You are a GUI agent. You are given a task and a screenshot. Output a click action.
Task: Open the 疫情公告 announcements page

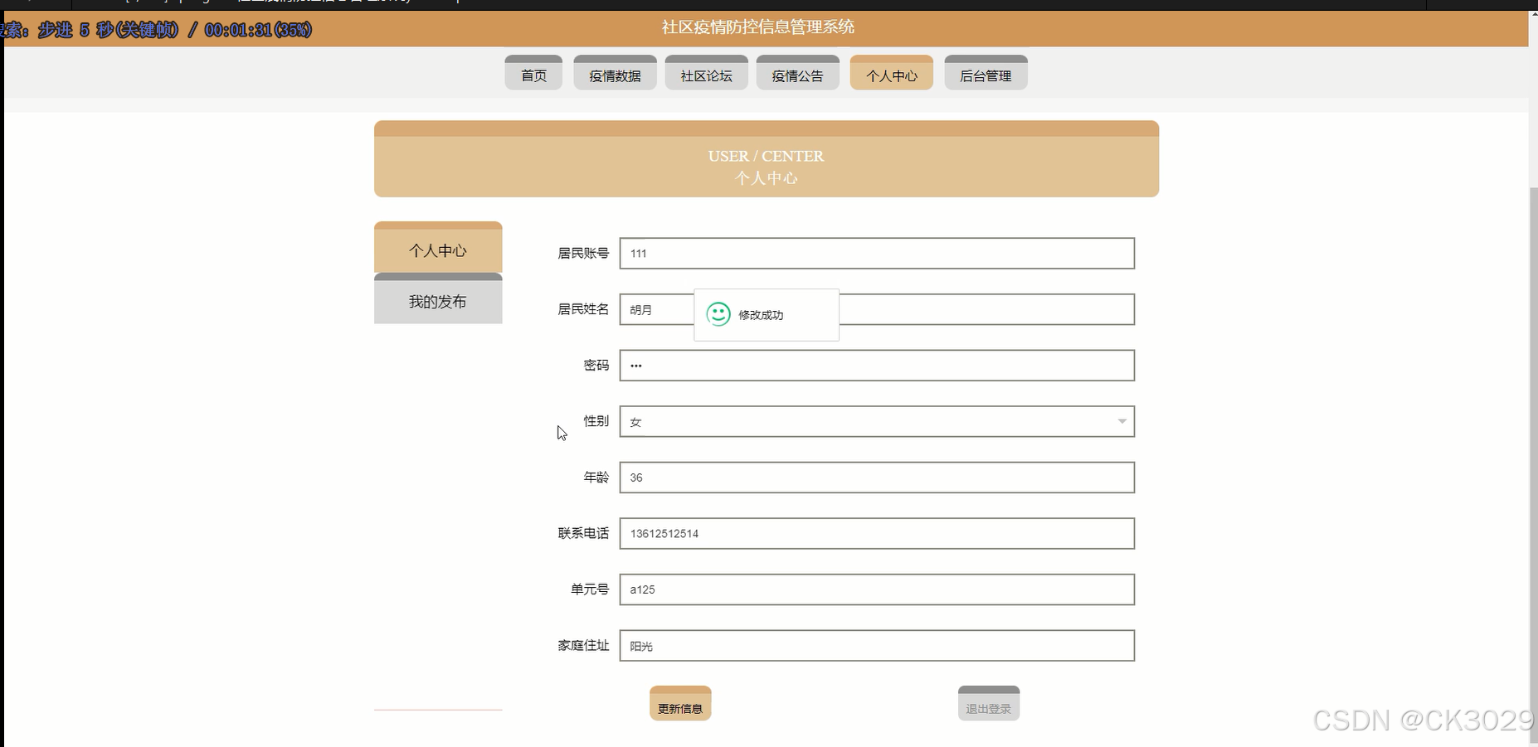point(797,74)
